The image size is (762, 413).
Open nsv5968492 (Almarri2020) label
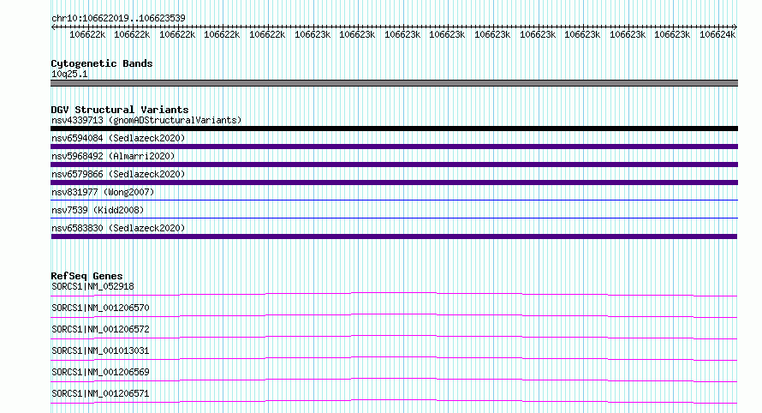click(x=113, y=156)
